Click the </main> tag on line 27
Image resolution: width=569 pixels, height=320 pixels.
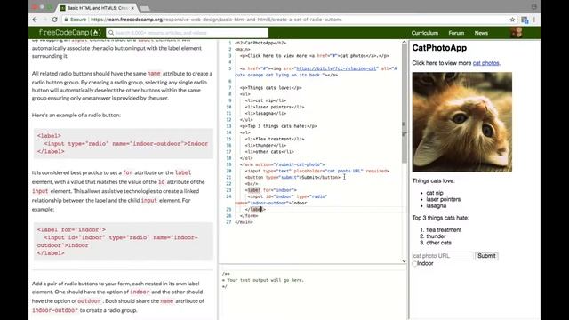(x=244, y=222)
